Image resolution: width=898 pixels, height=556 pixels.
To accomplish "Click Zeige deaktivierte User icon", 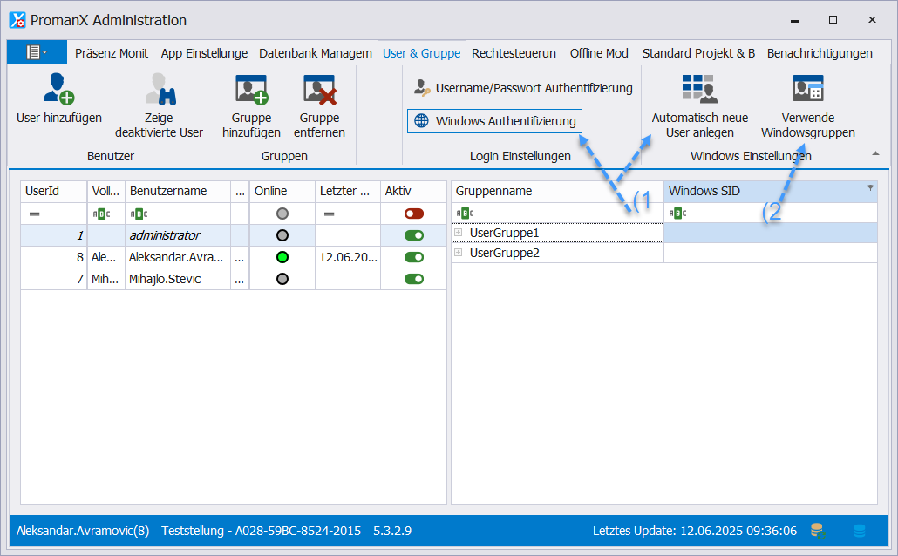I will tap(160, 90).
